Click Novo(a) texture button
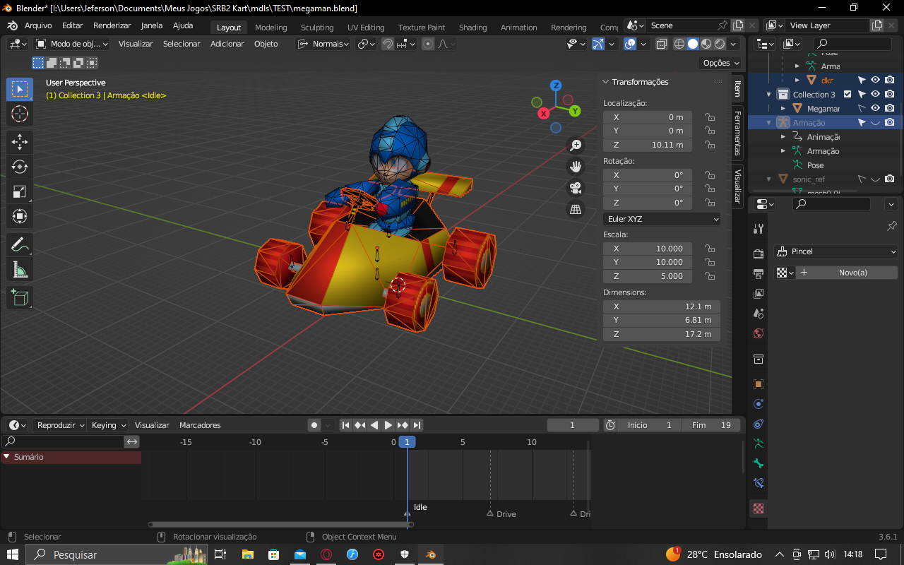Viewport: 904px width, 565px height. 847,273
